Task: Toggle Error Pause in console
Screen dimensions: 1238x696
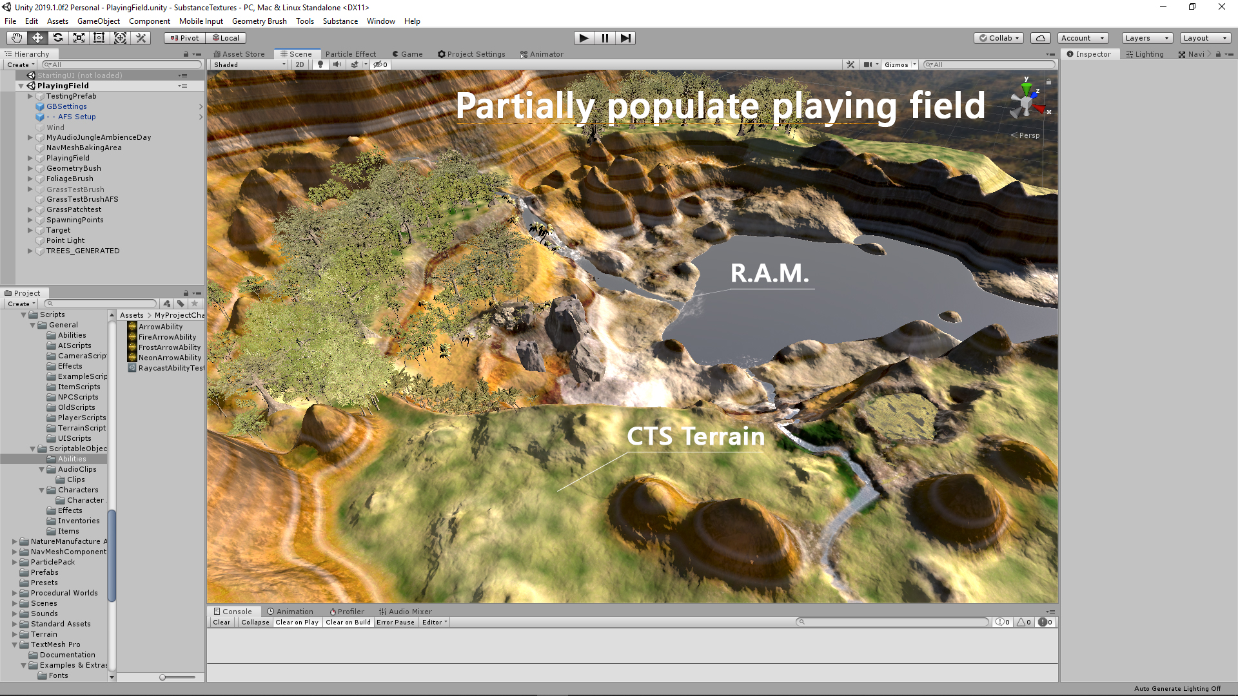Action: point(395,623)
